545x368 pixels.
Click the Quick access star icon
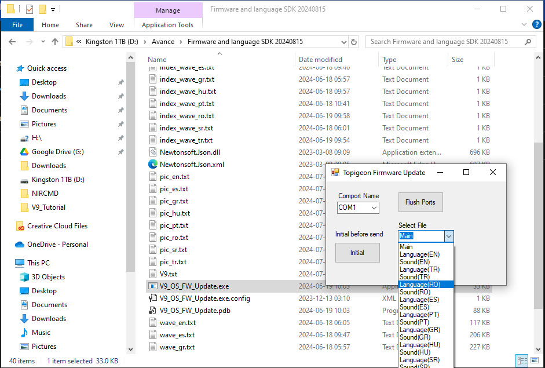click(x=20, y=68)
